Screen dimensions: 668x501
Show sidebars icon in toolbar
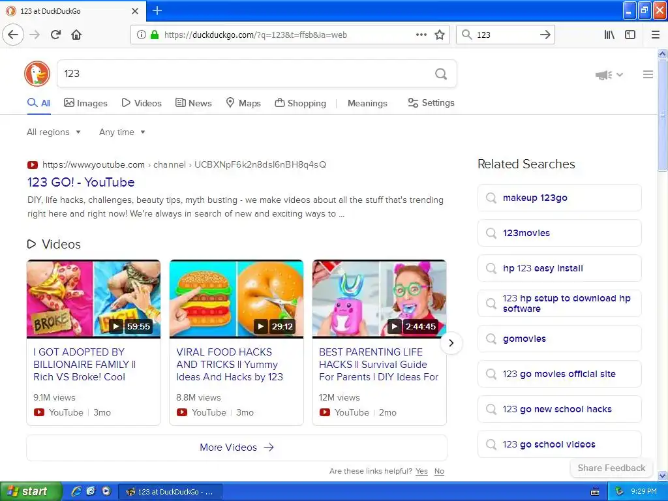tap(630, 35)
